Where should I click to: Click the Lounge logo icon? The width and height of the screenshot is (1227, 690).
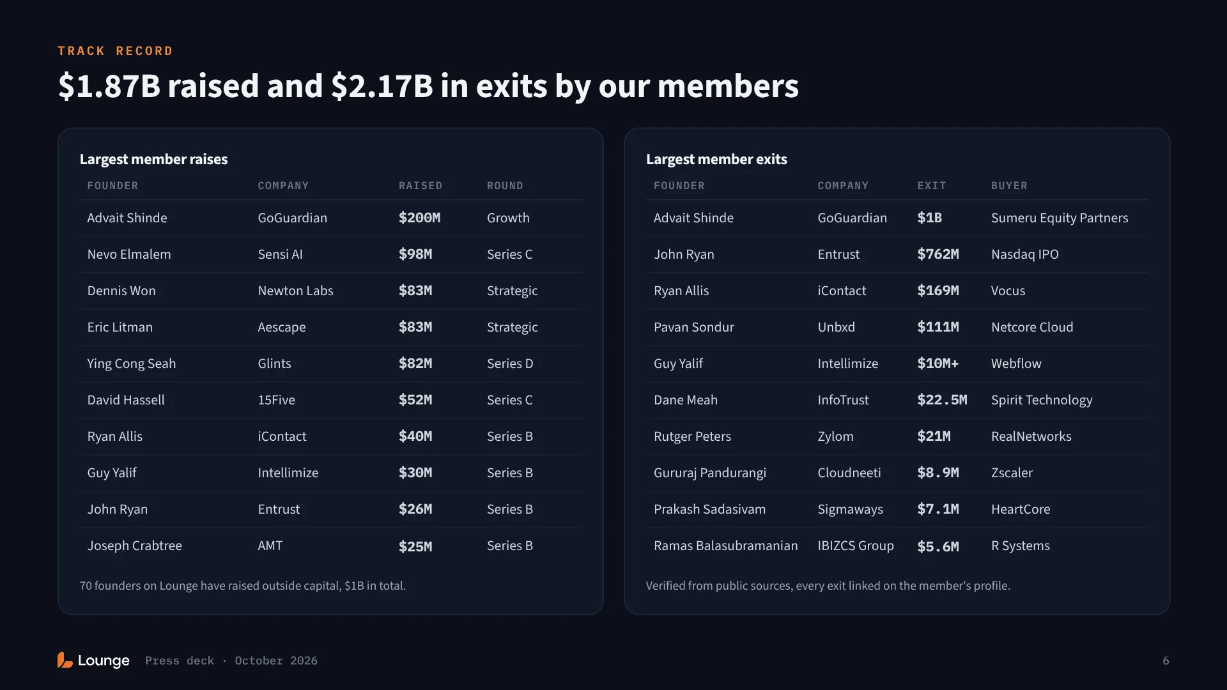65,660
